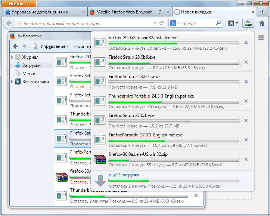
Task: Click the WinRAR zip icon in Library list
Action: click(62, 177)
